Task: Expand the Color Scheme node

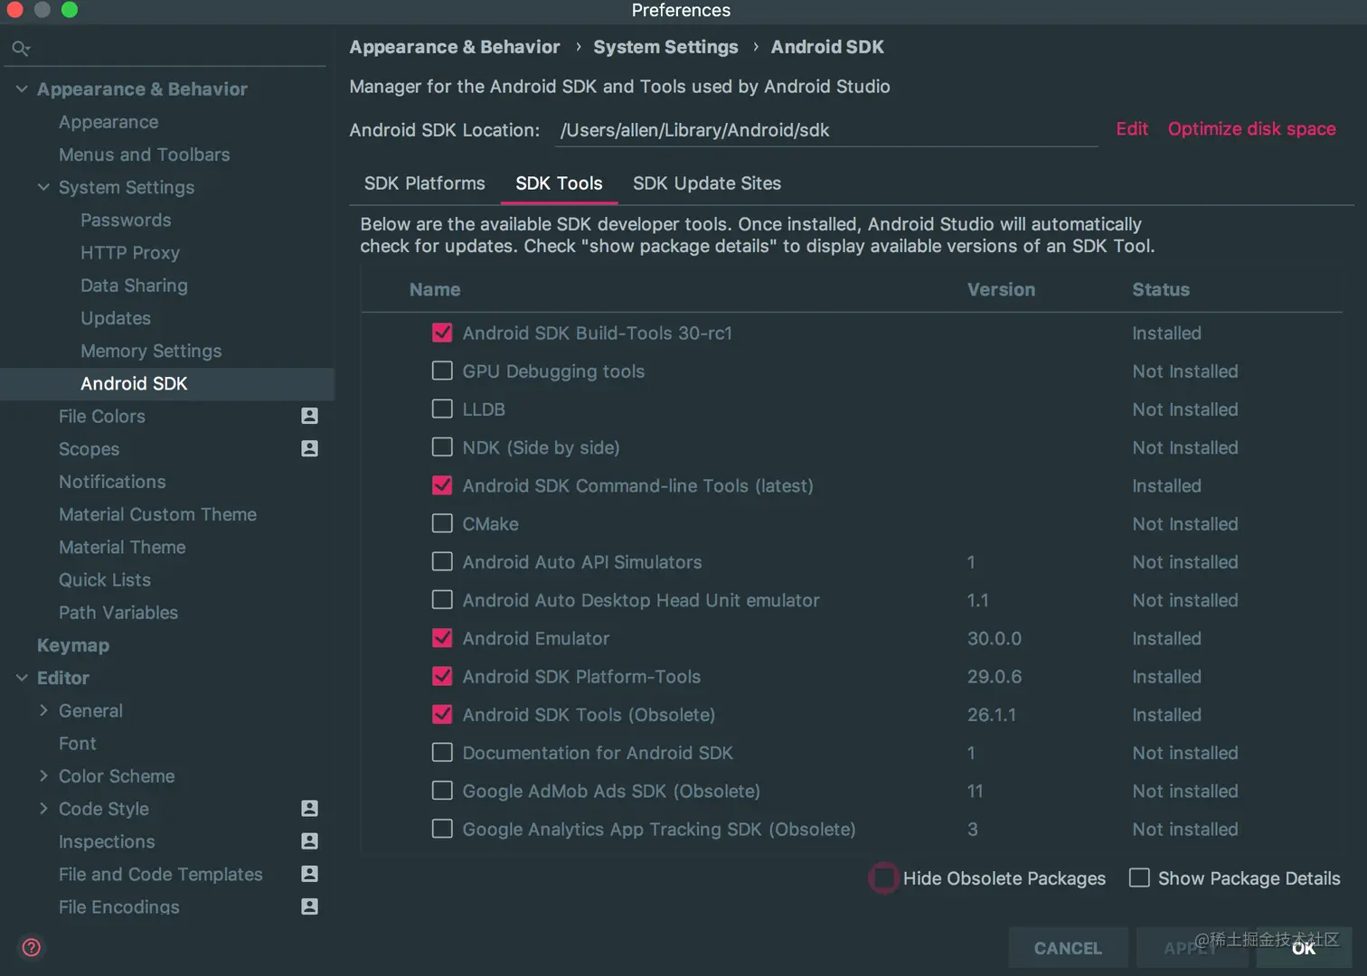Action: [x=43, y=775]
